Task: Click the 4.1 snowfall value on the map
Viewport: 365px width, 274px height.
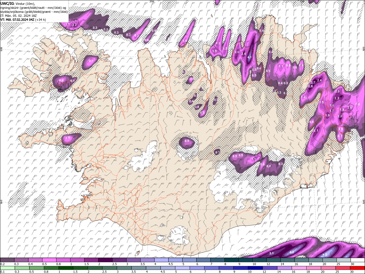Action: point(249,57)
